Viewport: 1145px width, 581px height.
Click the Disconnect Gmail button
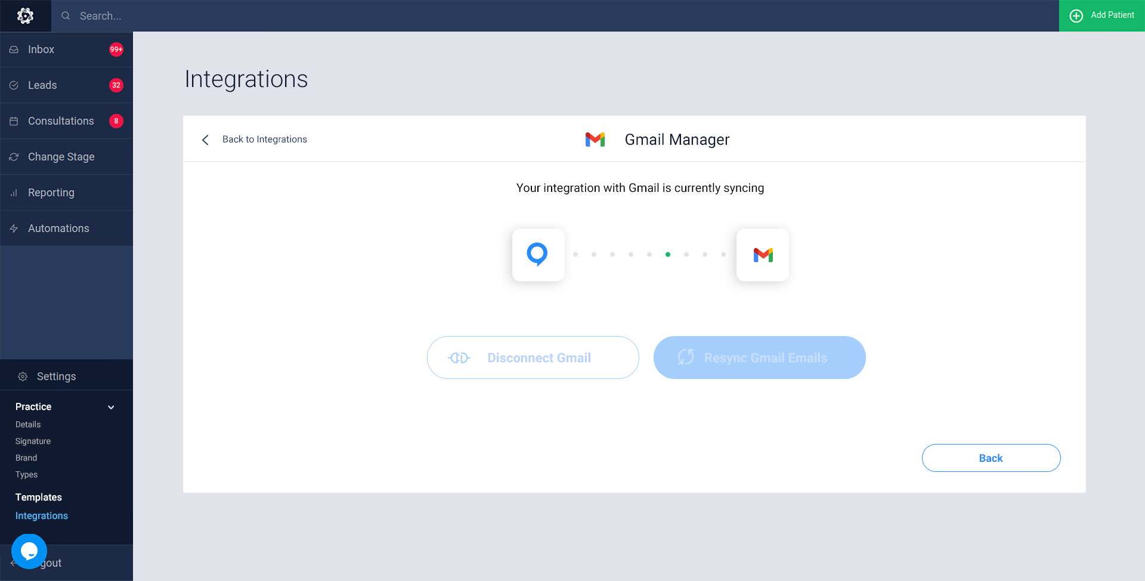point(533,358)
